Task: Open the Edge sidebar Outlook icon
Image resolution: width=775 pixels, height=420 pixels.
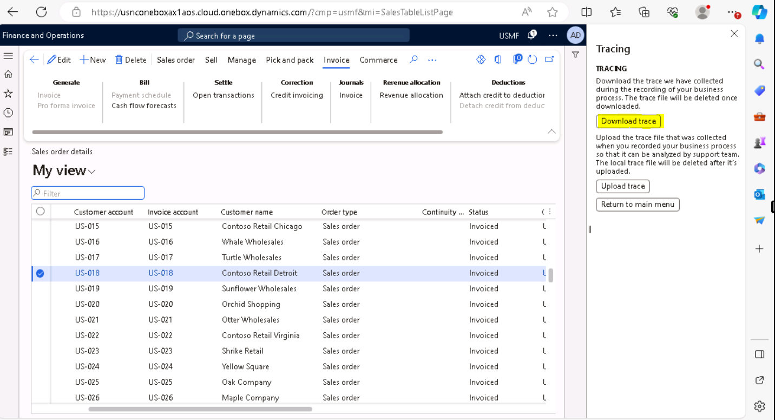Action: (759, 195)
